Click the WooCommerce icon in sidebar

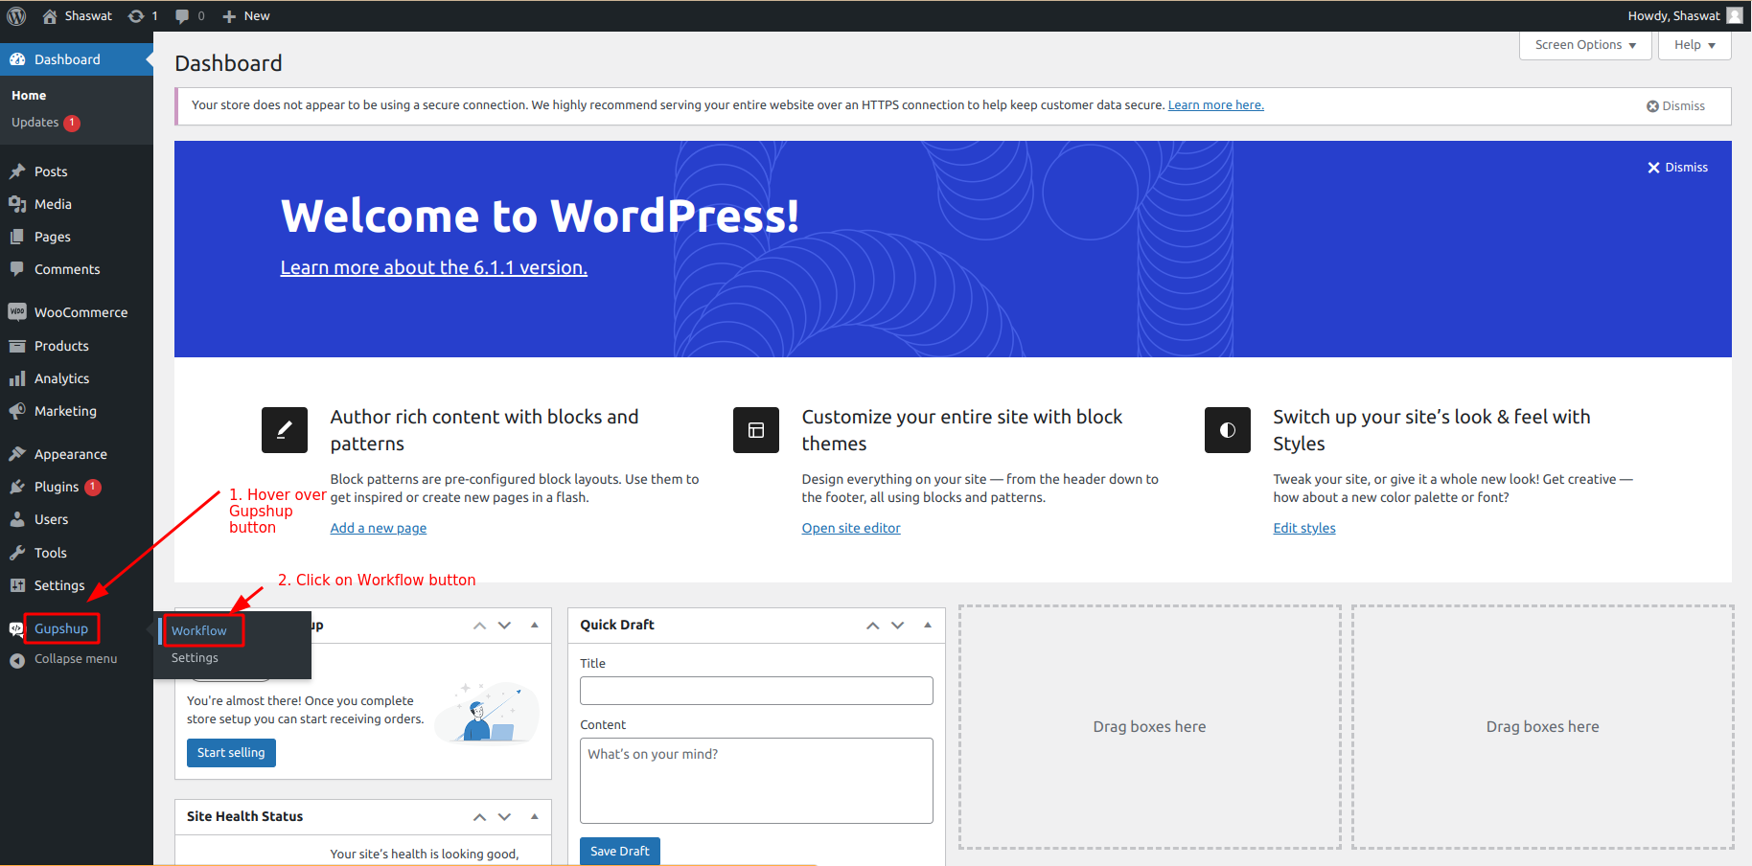17,312
